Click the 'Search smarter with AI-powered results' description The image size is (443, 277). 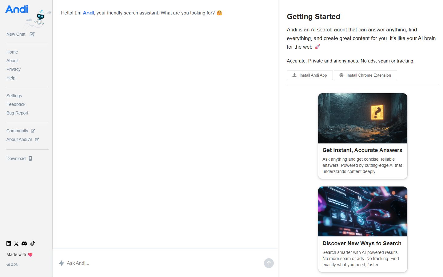coord(361,259)
